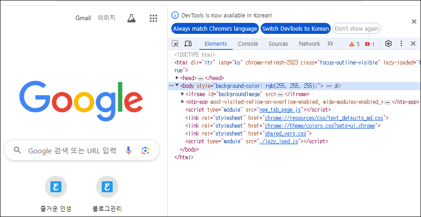
Task: Open the Google apps grid
Action: pos(153,18)
